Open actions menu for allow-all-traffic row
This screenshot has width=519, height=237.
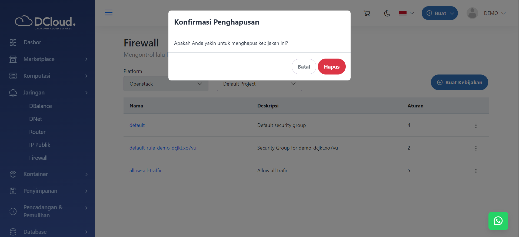click(x=476, y=171)
